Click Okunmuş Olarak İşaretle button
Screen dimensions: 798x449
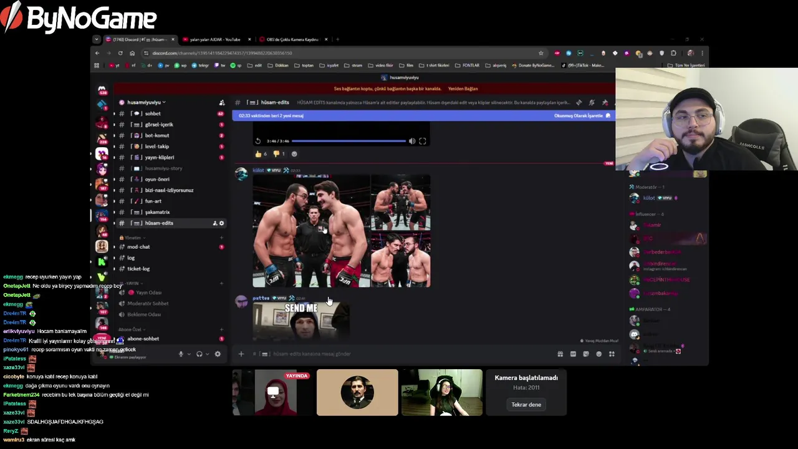[582, 115]
